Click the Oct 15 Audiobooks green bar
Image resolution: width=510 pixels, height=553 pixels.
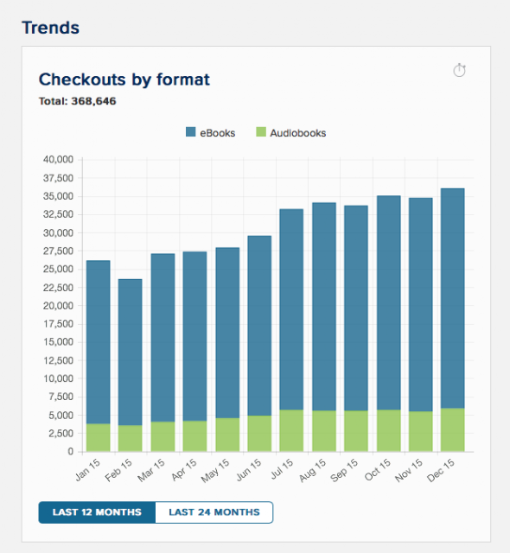pos(389,430)
